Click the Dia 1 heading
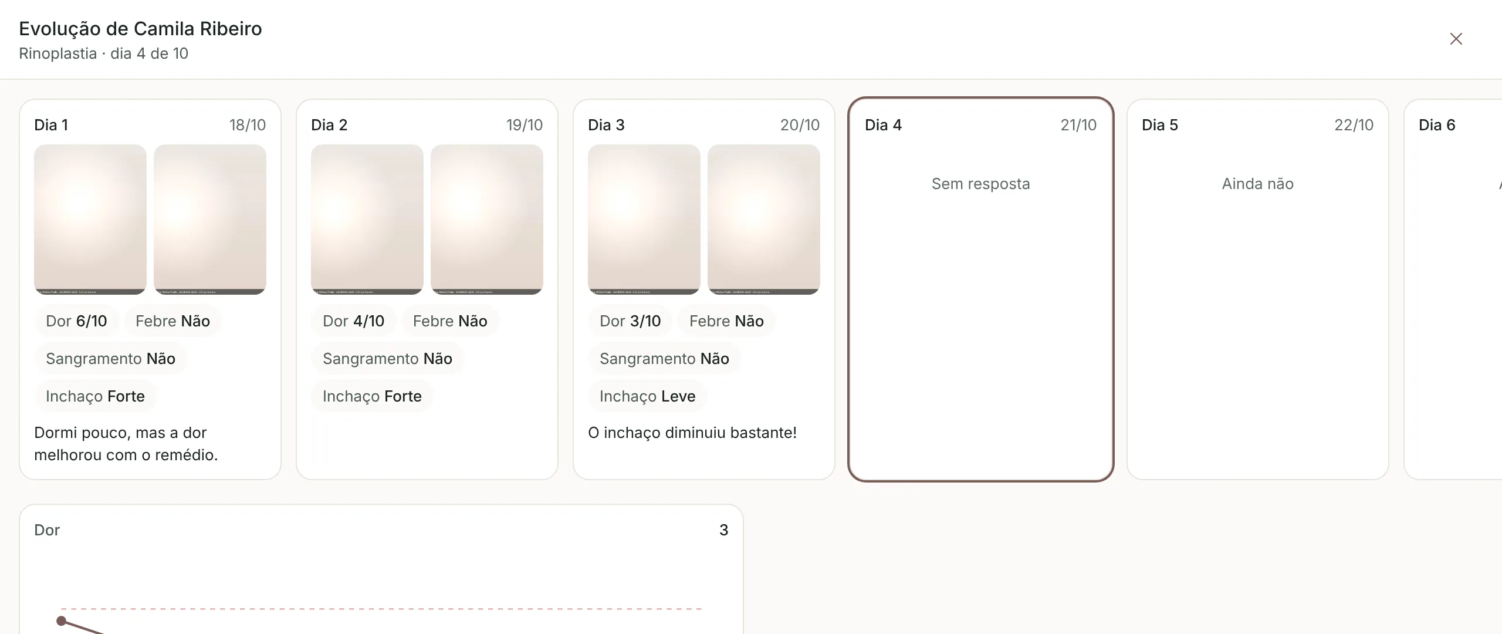The height and width of the screenshot is (634, 1502). tap(51, 125)
